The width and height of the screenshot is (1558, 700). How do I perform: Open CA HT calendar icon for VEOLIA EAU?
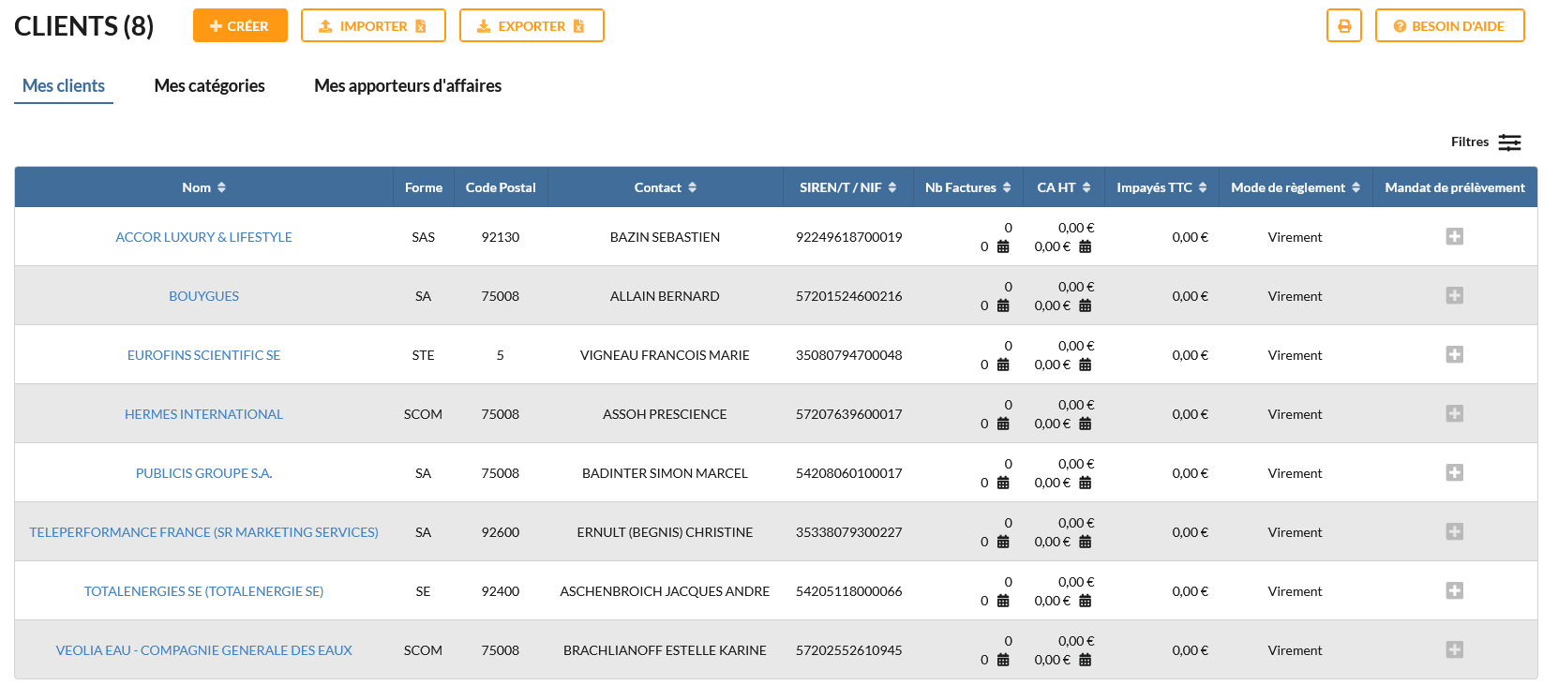click(1086, 660)
